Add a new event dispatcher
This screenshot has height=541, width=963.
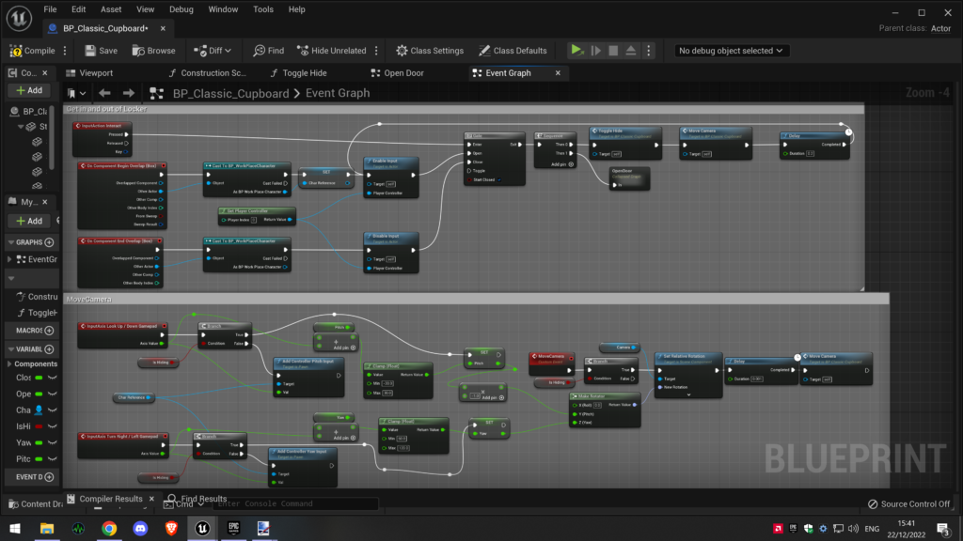(50, 477)
